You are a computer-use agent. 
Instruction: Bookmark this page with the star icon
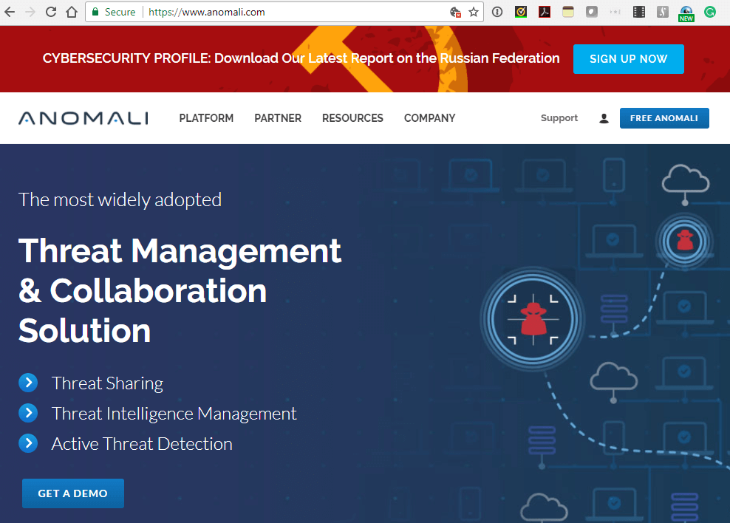tap(474, 12)
